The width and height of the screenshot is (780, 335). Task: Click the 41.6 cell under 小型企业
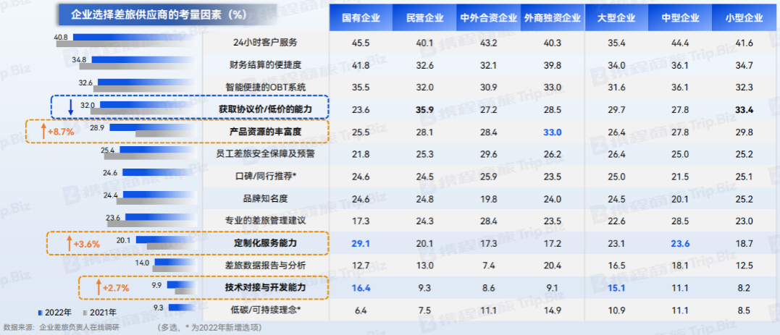click(x=745, y=43)
